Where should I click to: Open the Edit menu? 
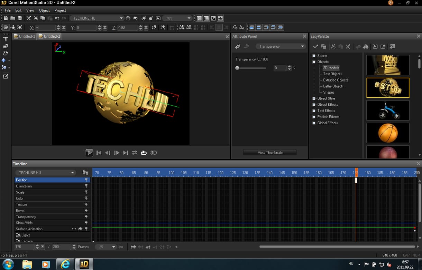coord(18,10)
